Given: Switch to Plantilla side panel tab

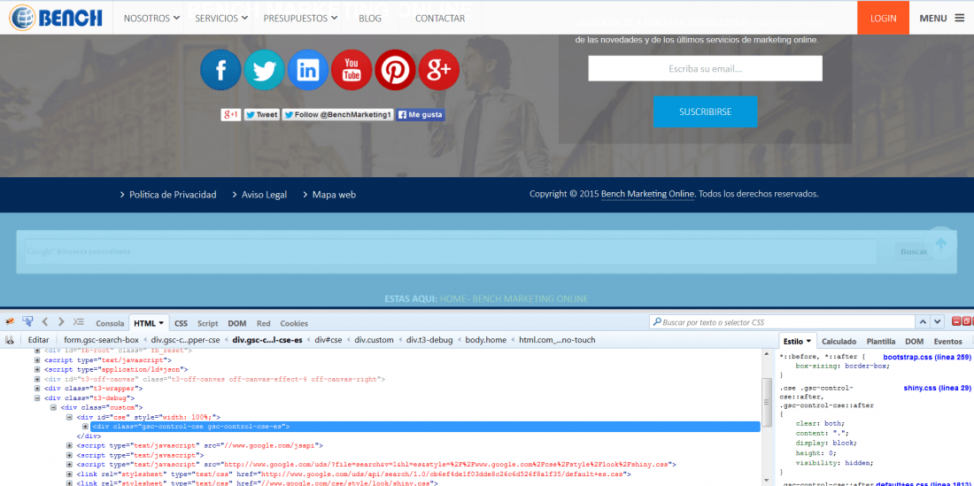Looking at the screenshot, I should [x=881, y=342].
